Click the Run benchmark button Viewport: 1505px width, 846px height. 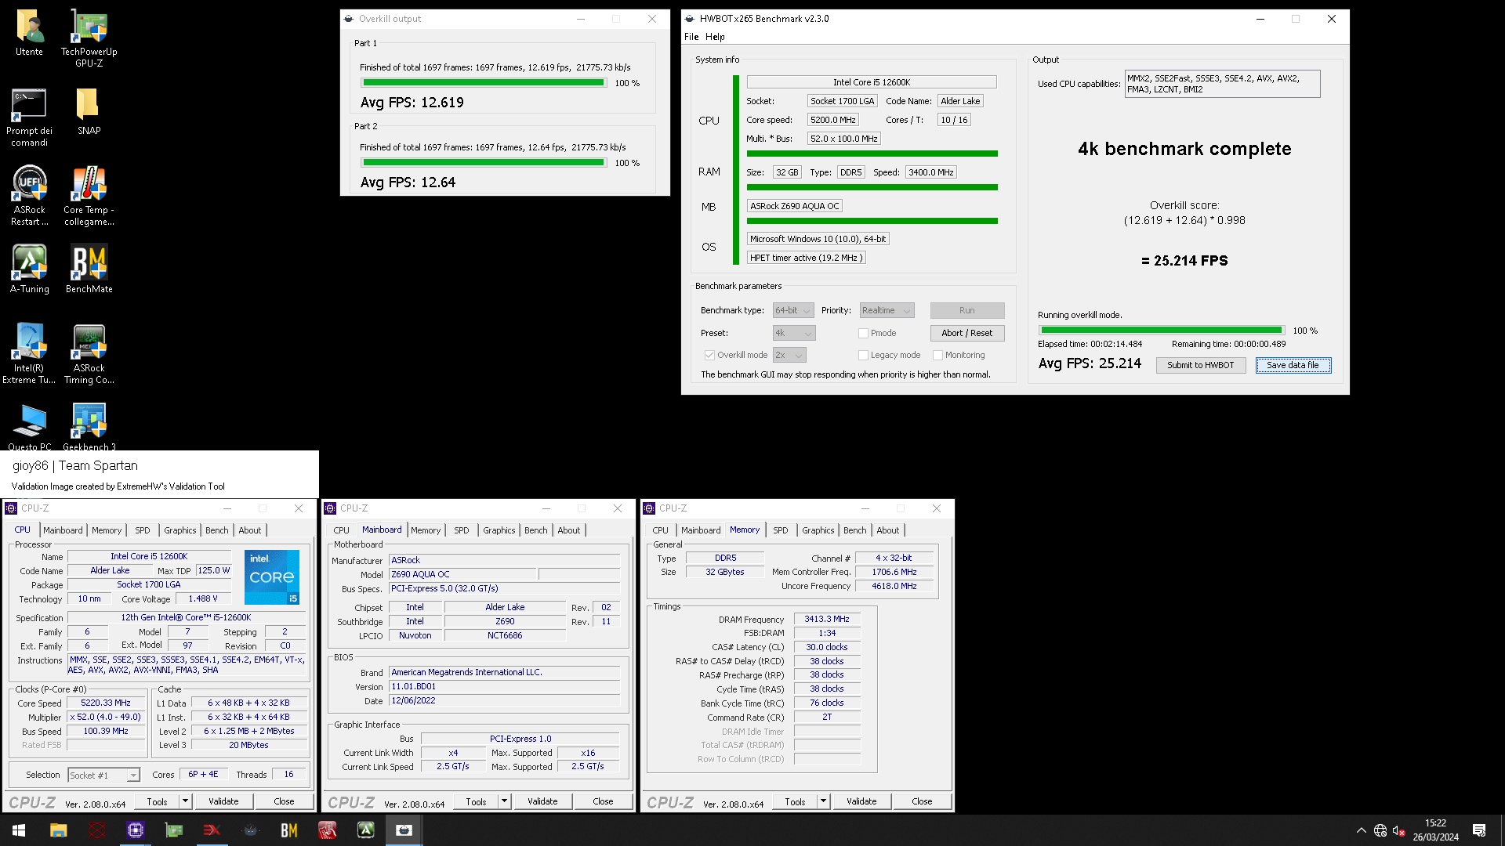coord(967,310)
